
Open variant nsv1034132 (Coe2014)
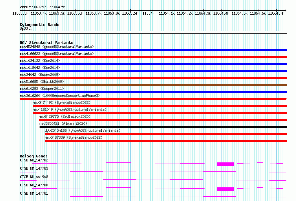click(40, 61)
